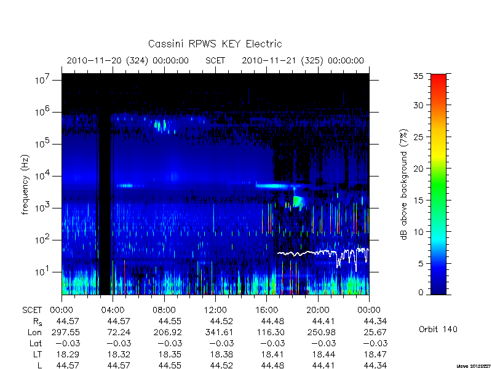Click the 12:00 time tick label
492x369 pixels.
coord(215,311)
